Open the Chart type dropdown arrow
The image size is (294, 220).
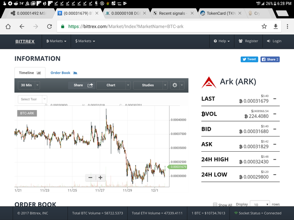pyautogui.click(x=128, y=85)
